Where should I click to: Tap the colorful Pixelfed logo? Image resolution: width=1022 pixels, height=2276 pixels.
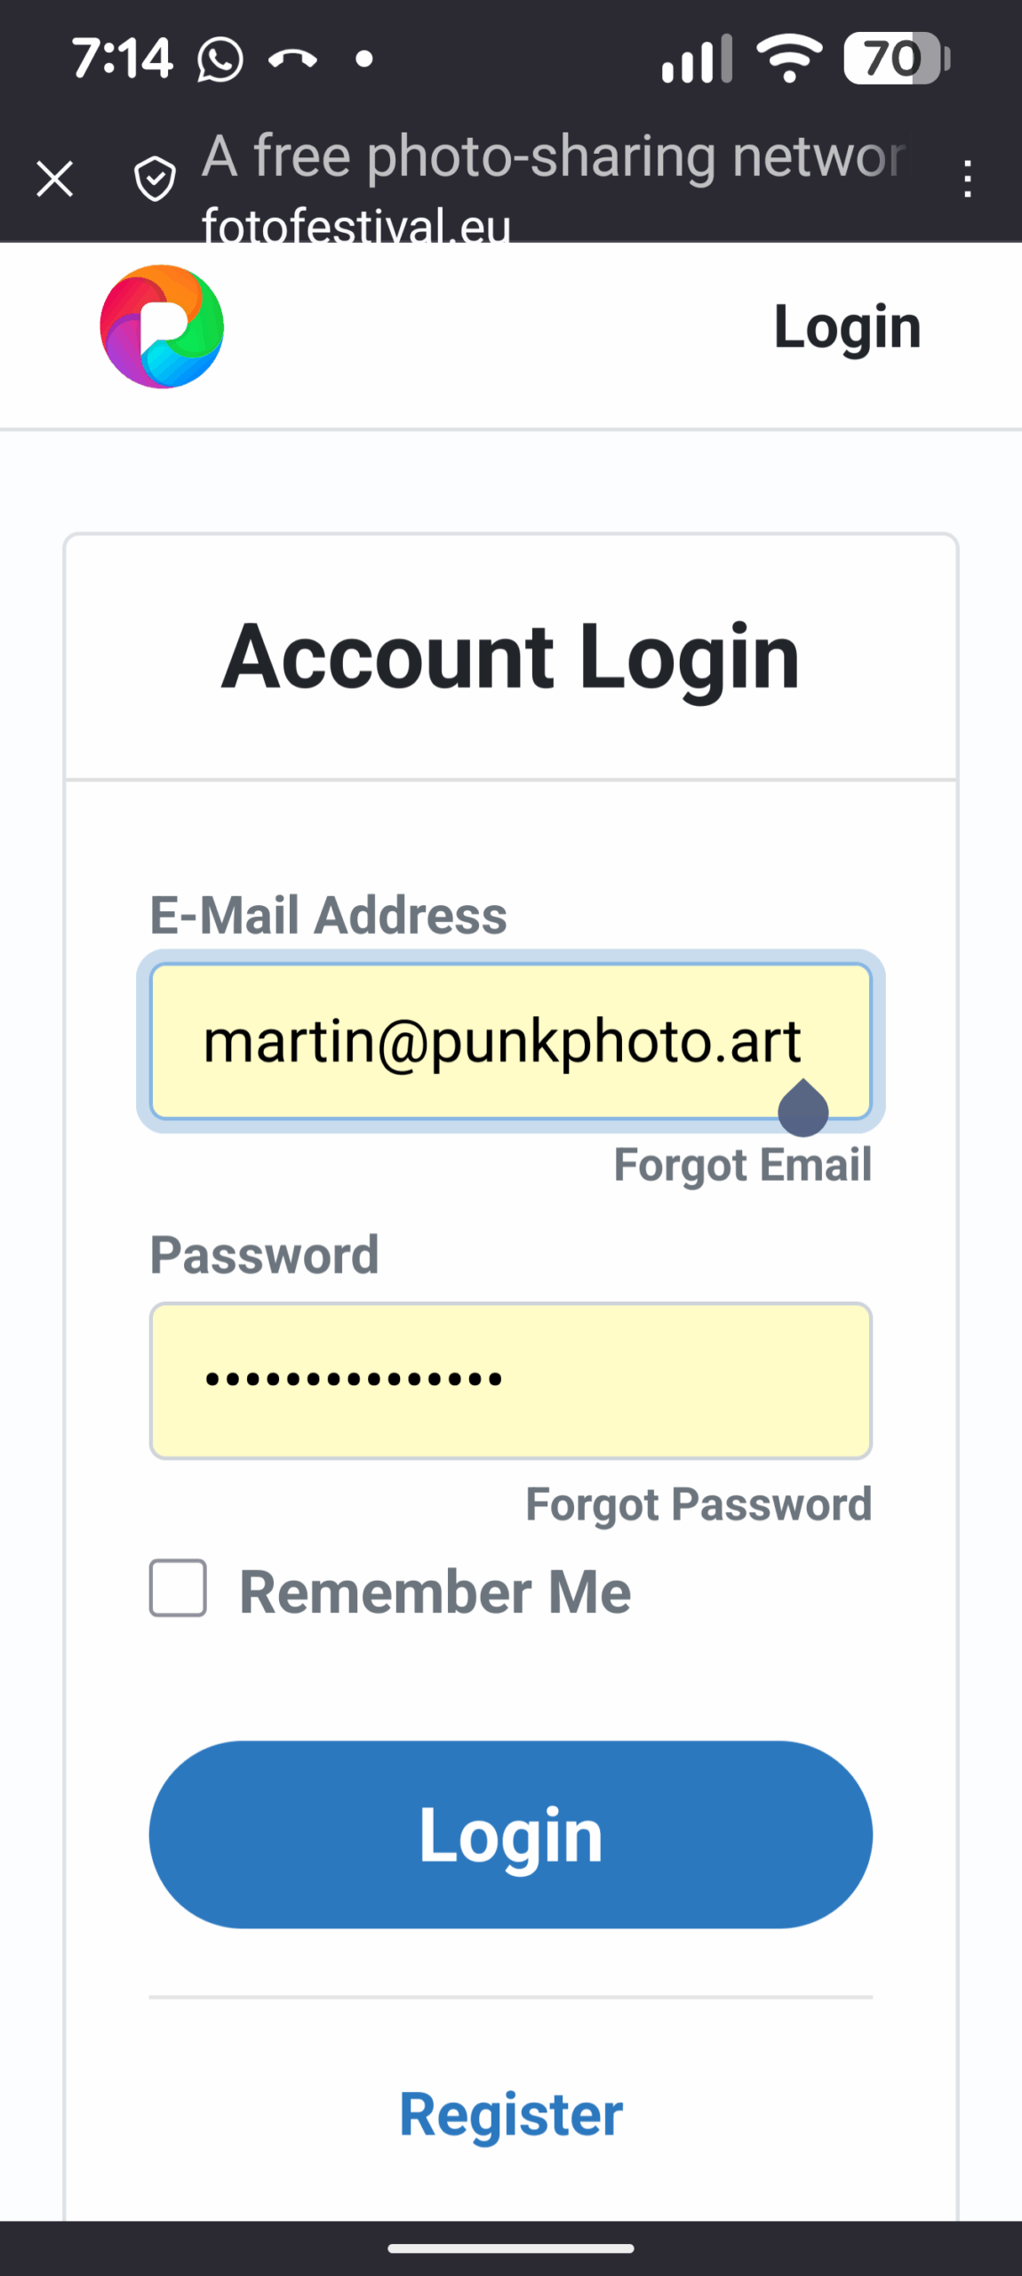point(162,326)
